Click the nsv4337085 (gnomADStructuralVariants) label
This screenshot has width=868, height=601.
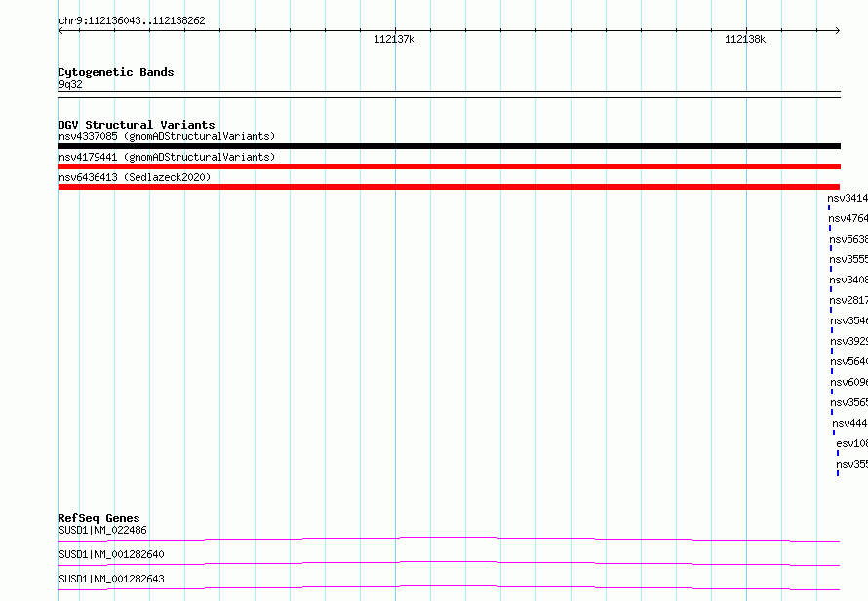click(167, 136)
